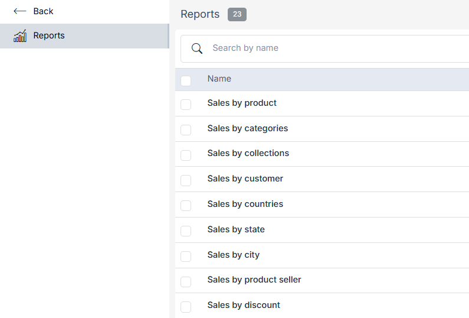
Task: Go back using the Back link
Action: tap(43, 11)
